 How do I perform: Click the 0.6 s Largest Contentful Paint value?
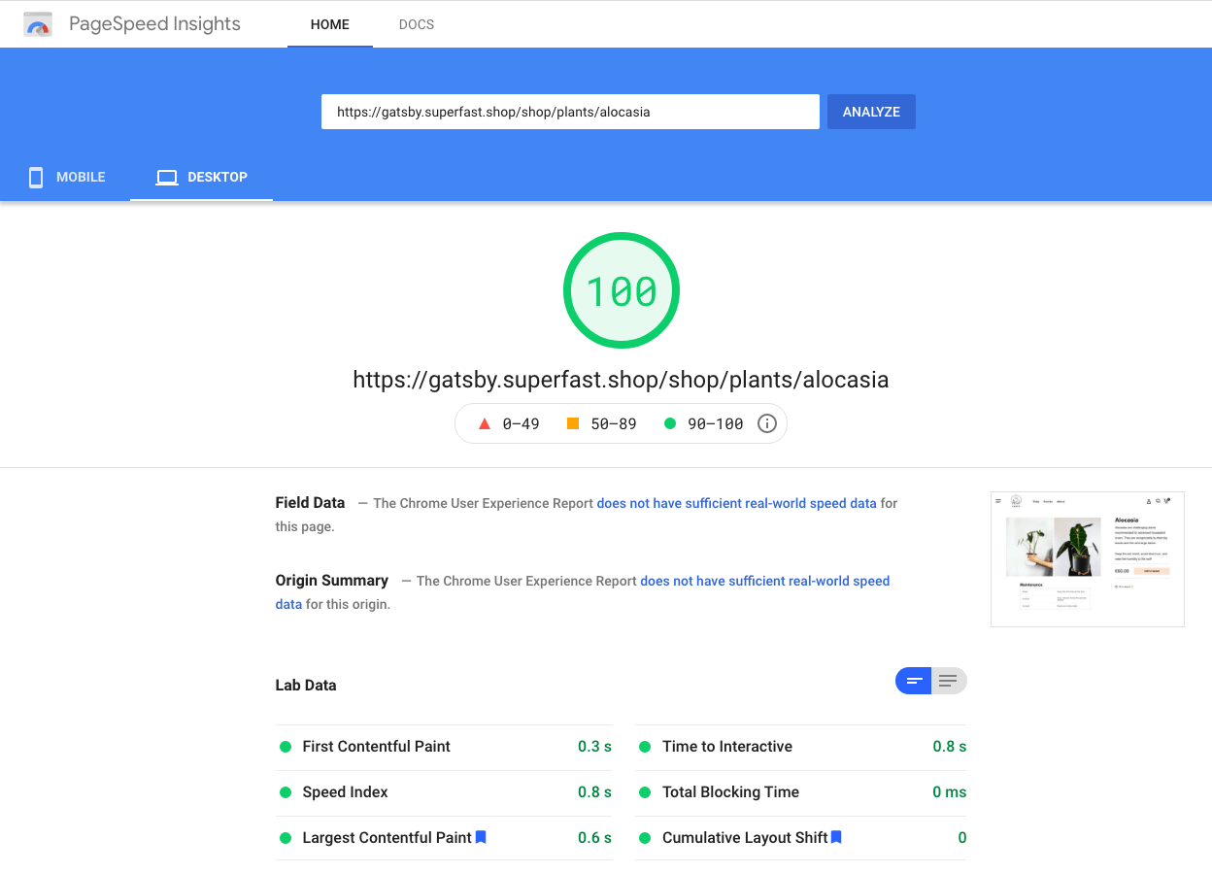pos(594,837)
